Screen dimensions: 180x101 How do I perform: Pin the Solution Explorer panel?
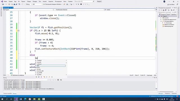[x=174, y=8]
